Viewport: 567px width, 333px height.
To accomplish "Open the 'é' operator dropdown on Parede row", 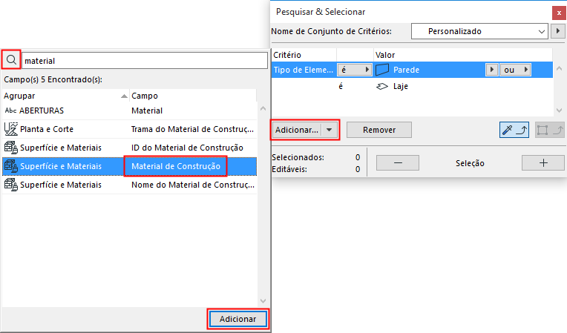I will [x=353, y=70].
